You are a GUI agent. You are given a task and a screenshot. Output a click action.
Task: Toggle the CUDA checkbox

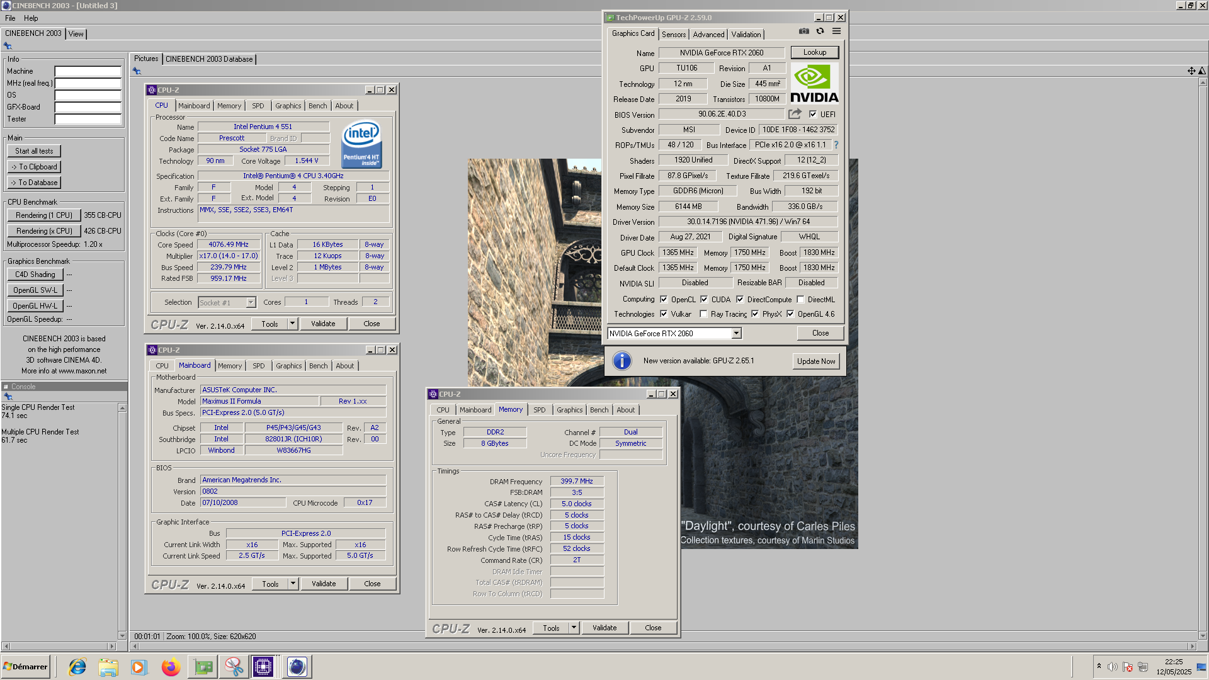tap(704, 300)
